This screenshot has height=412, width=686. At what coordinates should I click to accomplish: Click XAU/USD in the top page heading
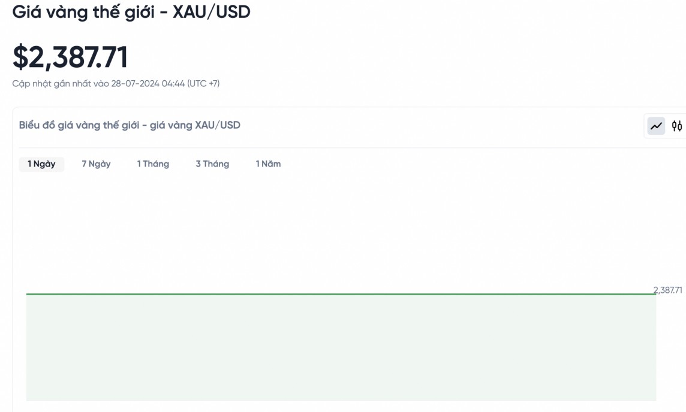[211, 12]
